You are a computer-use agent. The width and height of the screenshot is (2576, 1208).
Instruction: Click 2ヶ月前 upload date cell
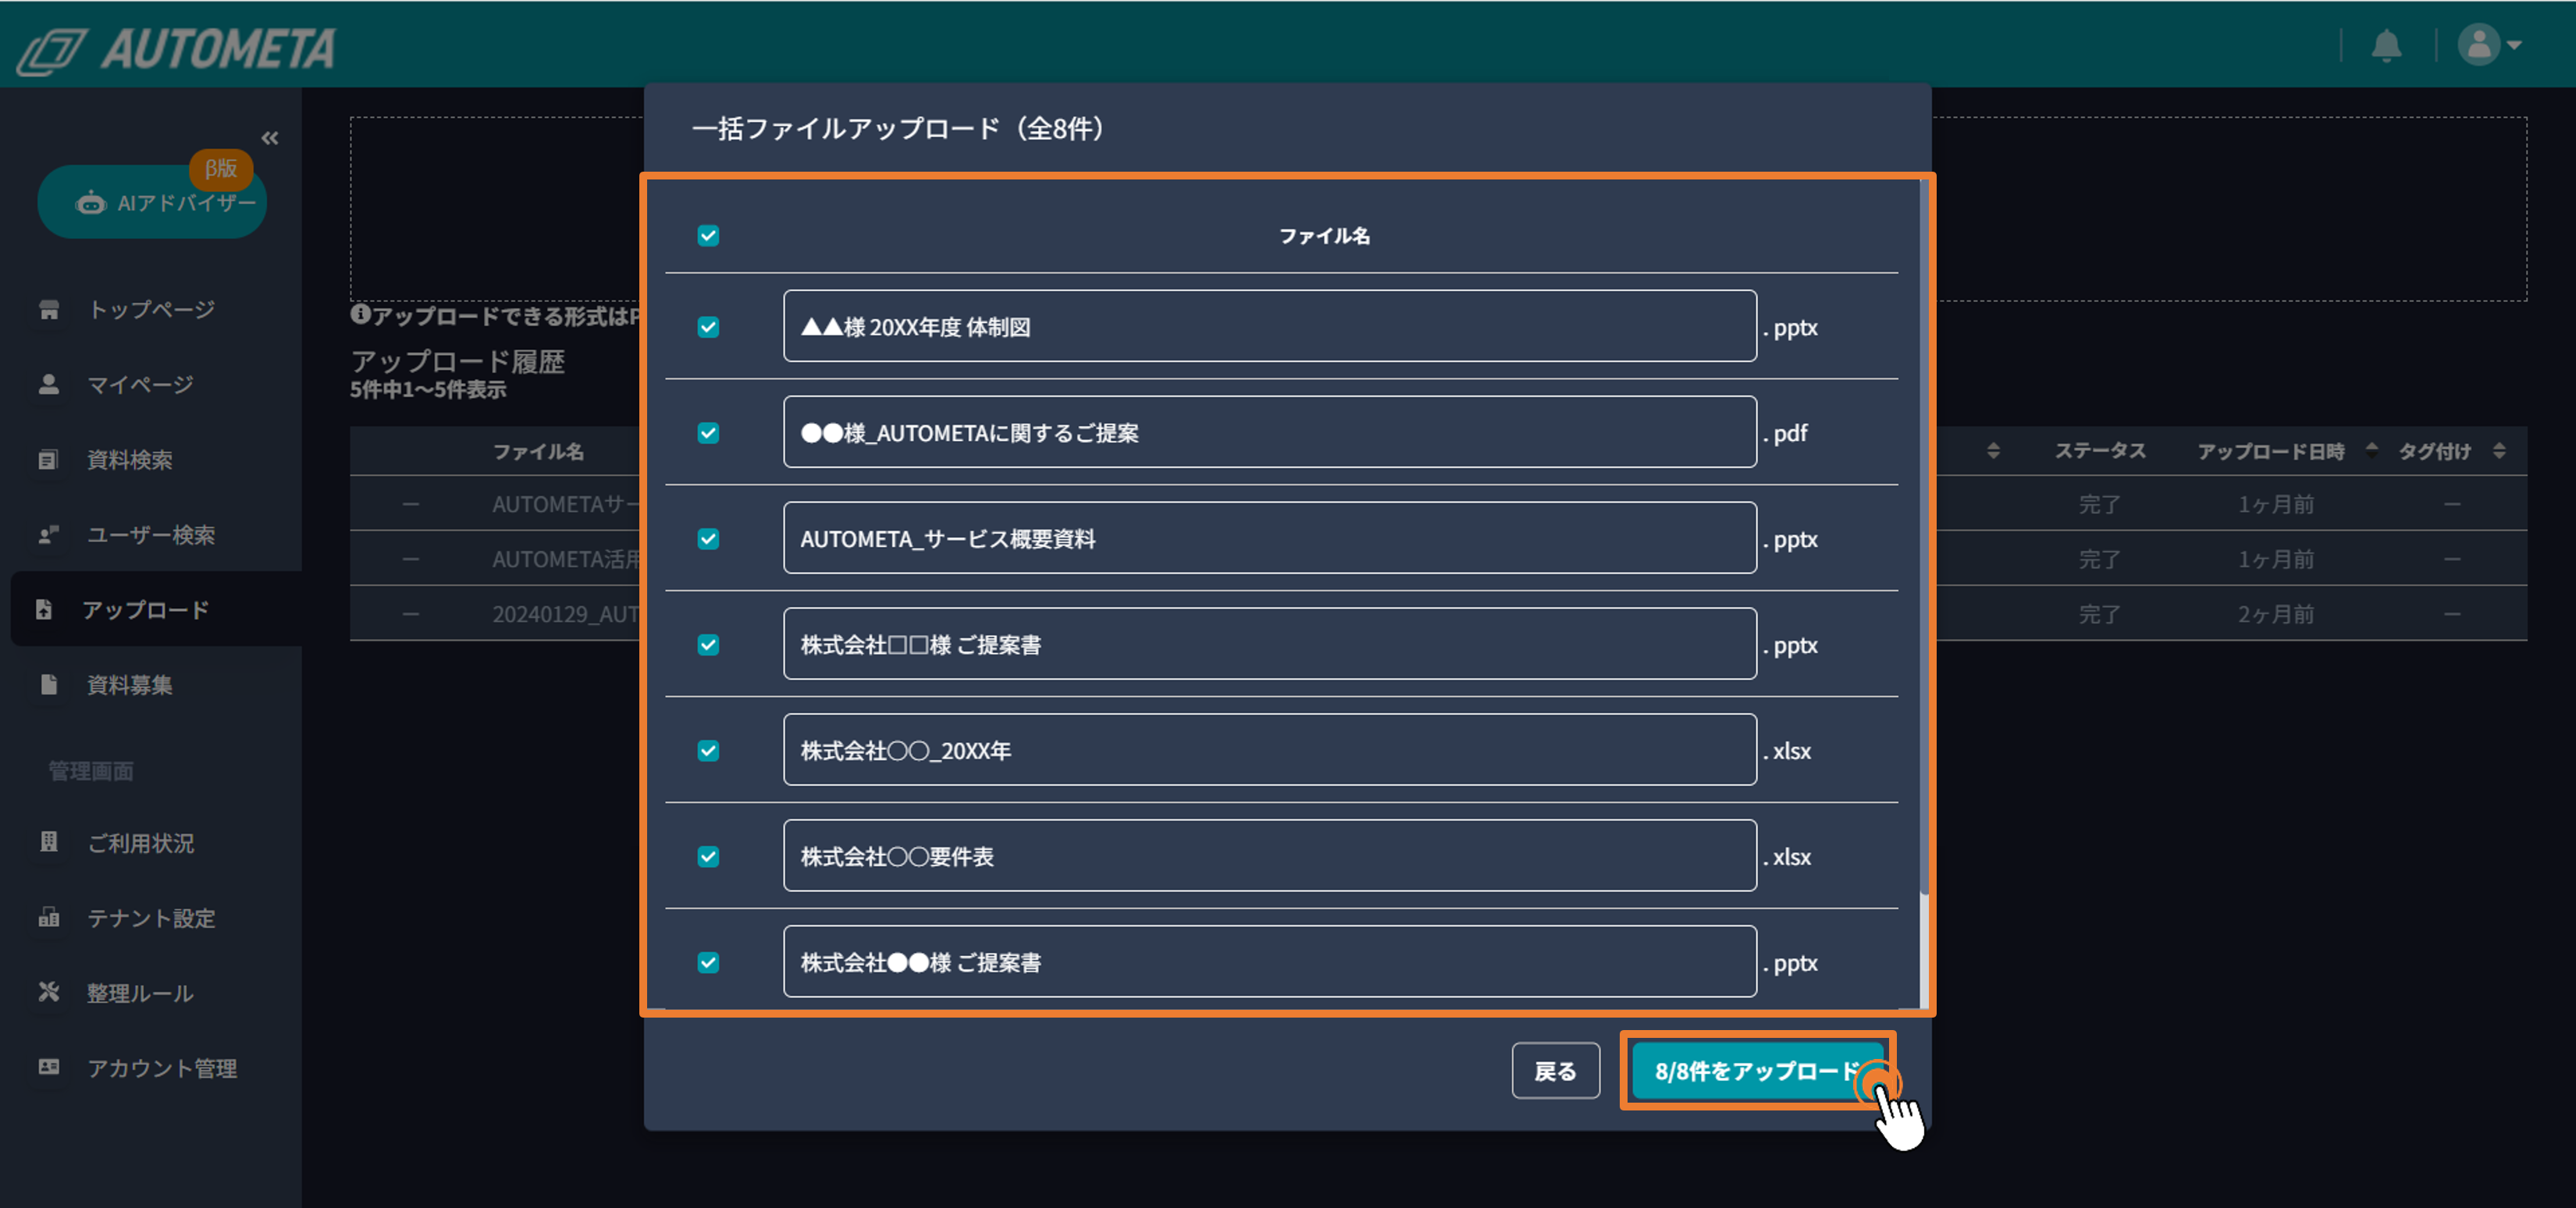(x=2276, y=614)
